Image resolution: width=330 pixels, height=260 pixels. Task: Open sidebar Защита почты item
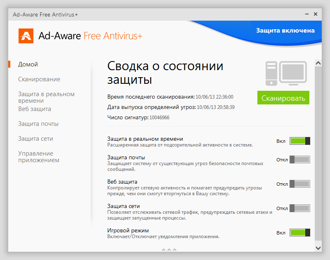click(38, 124)
